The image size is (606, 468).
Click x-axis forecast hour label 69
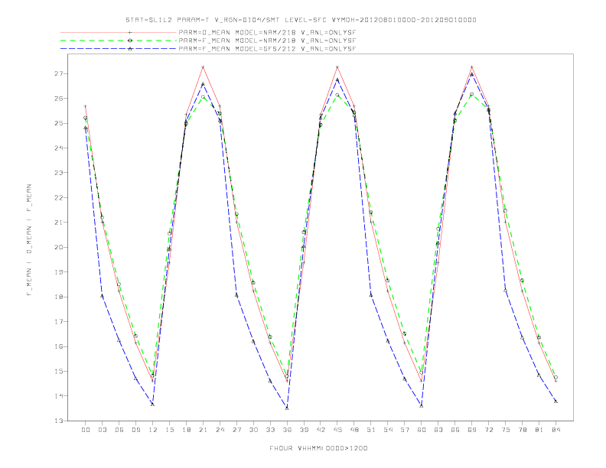(472, 430)
